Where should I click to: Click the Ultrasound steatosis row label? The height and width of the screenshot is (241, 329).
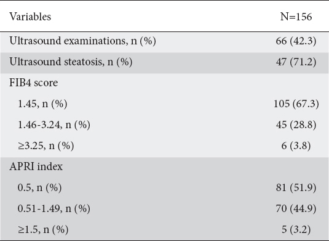pos(71,62)
